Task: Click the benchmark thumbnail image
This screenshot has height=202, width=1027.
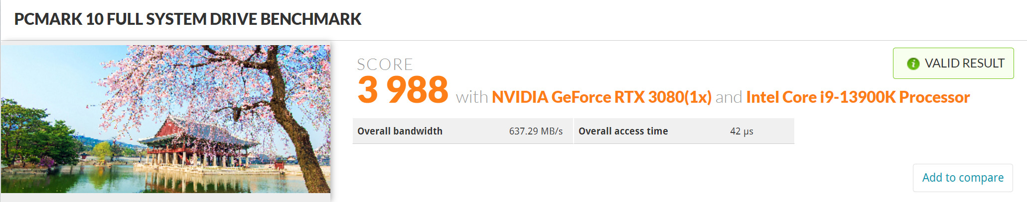Action: (x=165, y=119)
